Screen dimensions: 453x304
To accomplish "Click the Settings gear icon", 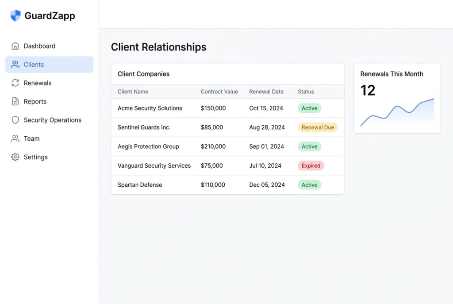I will (15, 157).
